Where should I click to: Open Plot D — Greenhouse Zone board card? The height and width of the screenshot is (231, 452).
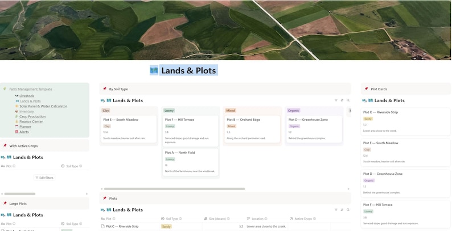(314, 129)
